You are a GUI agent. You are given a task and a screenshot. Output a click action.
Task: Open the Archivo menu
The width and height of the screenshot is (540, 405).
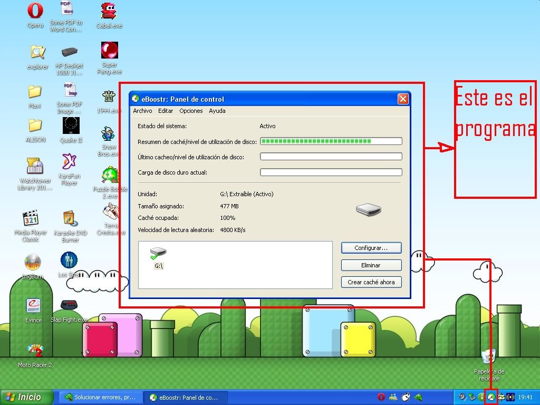(142, 111)
